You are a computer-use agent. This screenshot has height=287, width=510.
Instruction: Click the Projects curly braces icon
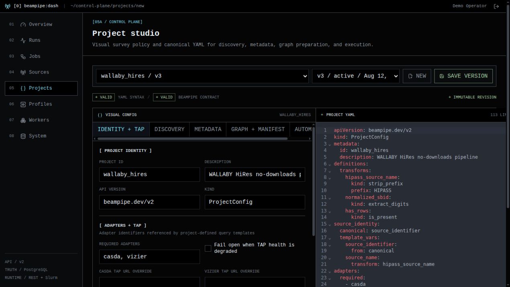point(23,88)
